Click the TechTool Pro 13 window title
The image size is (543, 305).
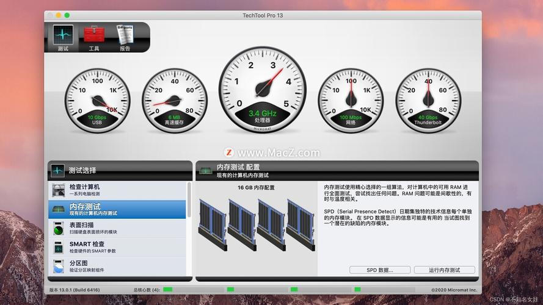[x=263, y=15]
